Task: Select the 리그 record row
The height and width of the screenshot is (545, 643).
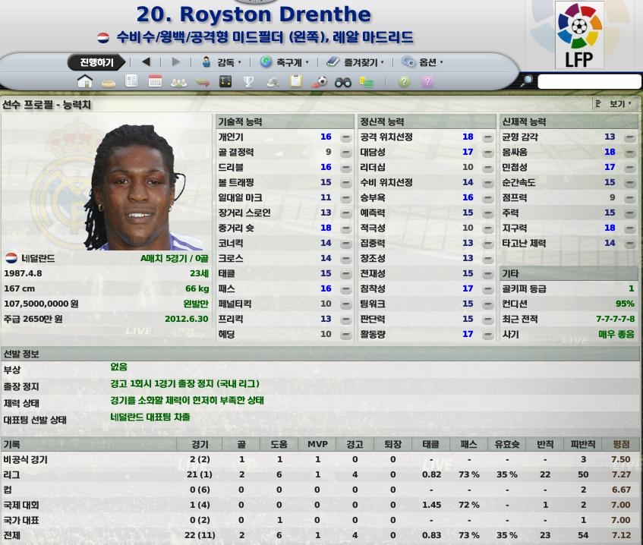Action: [x=320, y=474]
